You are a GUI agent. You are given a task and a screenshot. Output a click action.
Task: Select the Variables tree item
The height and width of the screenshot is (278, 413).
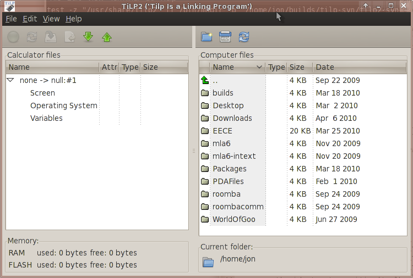tap(46, 118)
